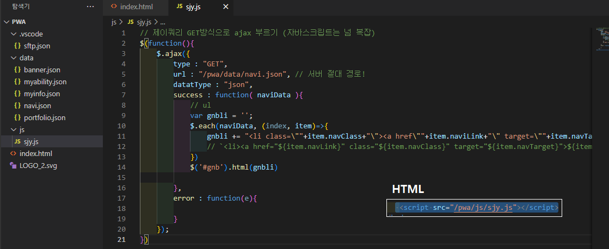Image resolution: width=609 pixels, height=249 pixels.
Task: Click the $.ajax call on line 3
Action: coord(169,53)
